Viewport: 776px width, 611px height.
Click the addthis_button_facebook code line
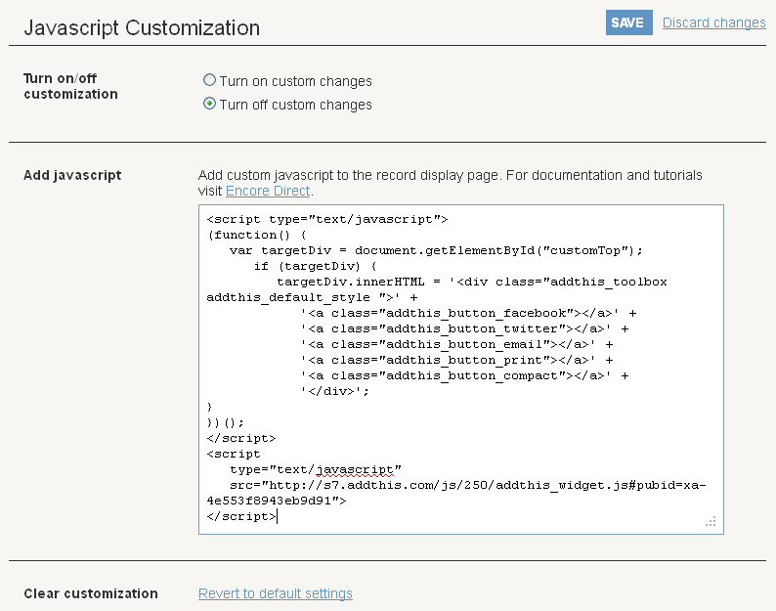[x=468, y=314]
